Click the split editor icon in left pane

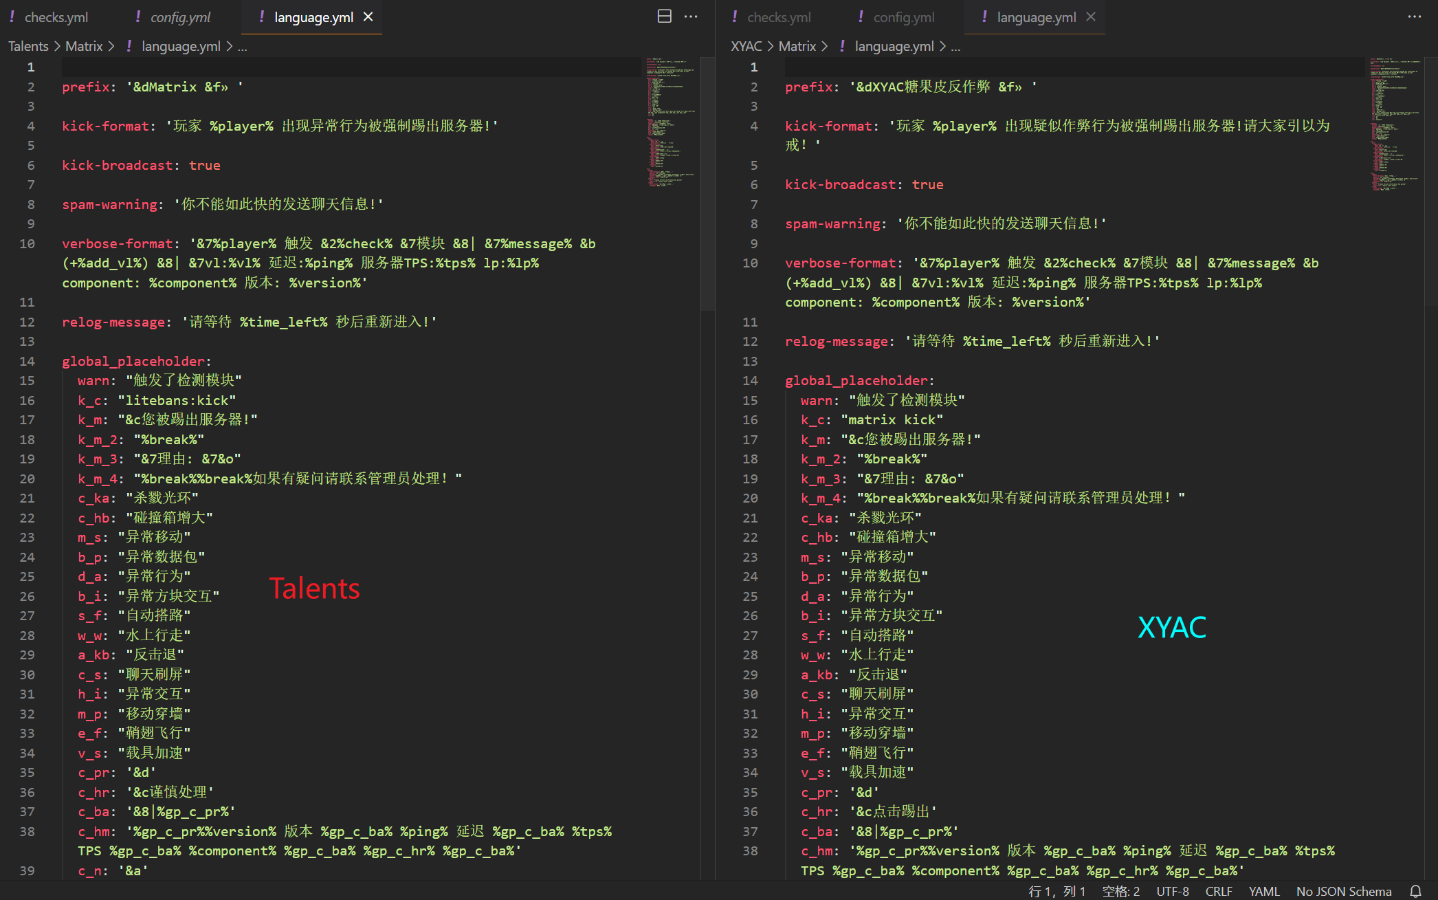664,17
